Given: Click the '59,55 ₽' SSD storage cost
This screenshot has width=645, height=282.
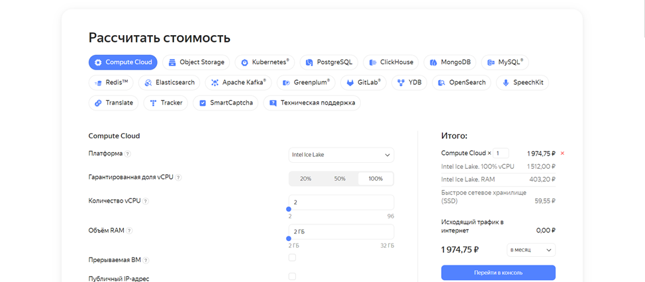Looking at the screenshot, I should tap(544, 201).
